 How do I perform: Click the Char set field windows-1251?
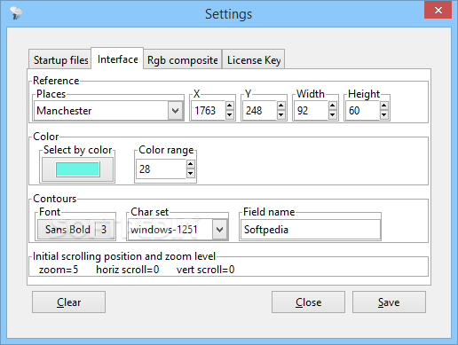170,230
